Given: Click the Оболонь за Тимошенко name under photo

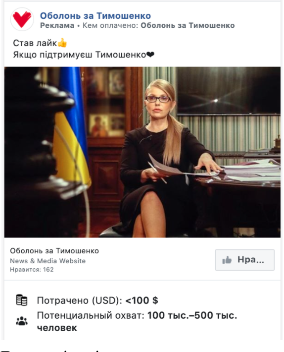Looking at the screenshot, I should (x=54, y=251).
